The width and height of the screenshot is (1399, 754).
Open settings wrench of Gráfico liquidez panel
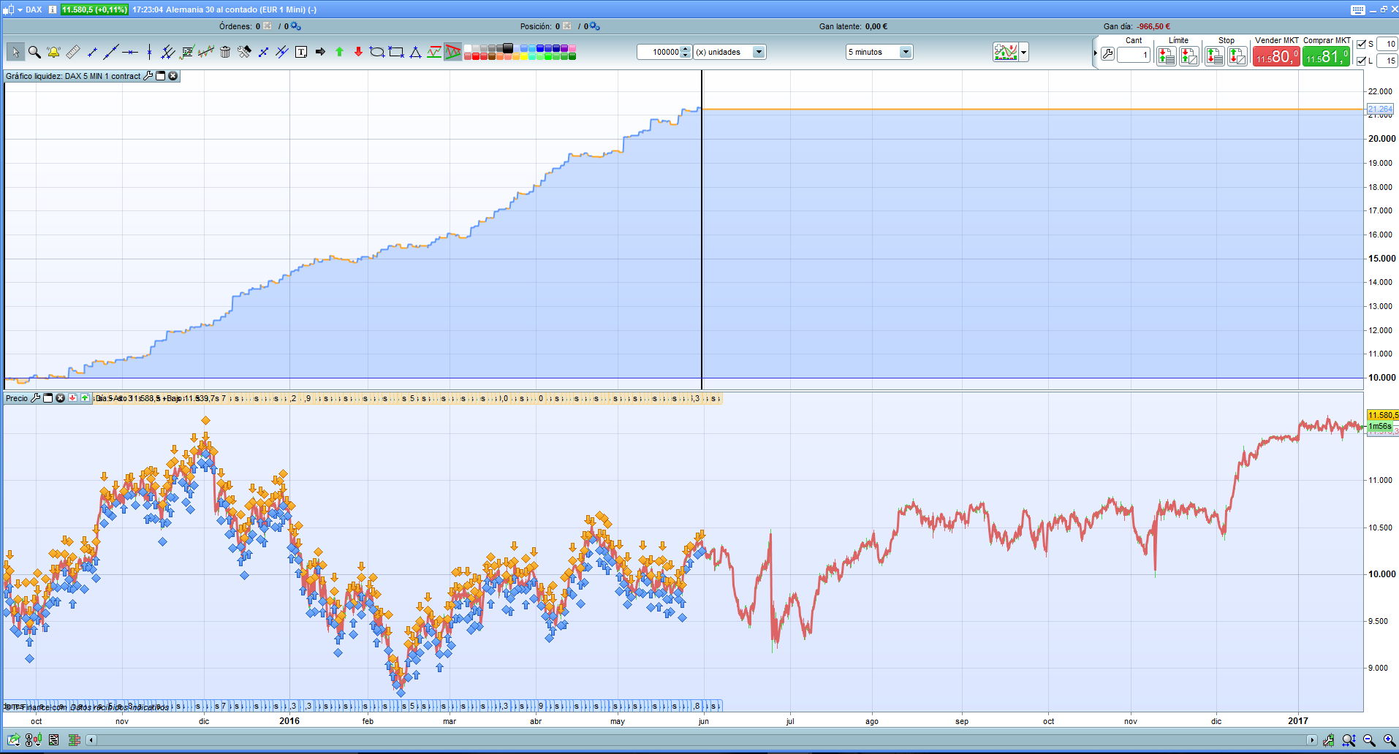[x=148, y=76]
